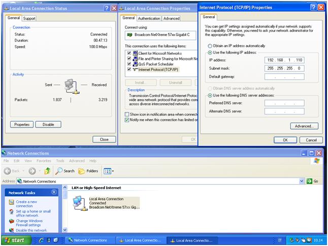Click the green Go arrow button

309,181
